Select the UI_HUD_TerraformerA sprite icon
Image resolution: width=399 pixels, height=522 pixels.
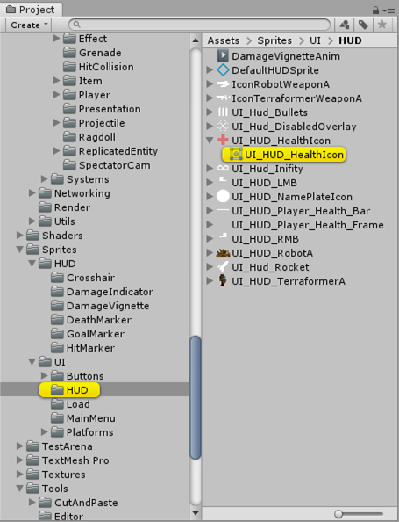[223, 280]
